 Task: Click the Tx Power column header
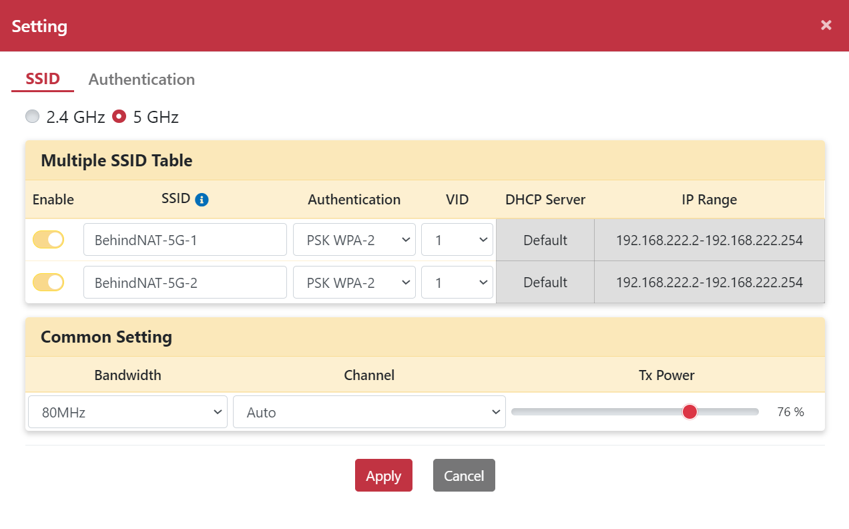click(x=667, y=375)
